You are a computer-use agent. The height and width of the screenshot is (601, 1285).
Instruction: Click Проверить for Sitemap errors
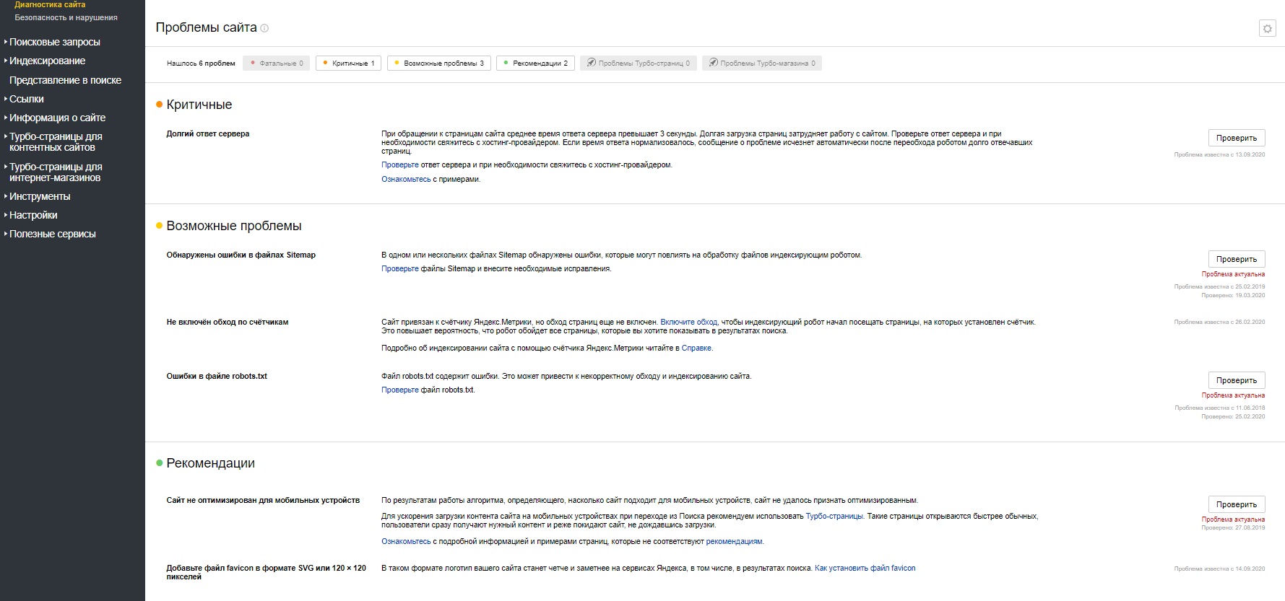point(1236,259)
